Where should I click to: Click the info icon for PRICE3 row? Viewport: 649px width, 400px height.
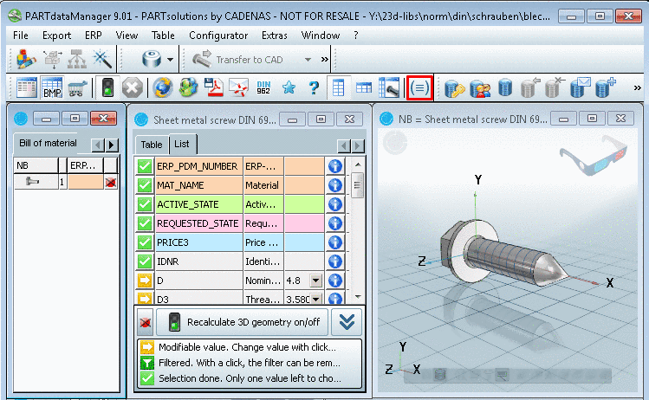click(x=335, y=242)
